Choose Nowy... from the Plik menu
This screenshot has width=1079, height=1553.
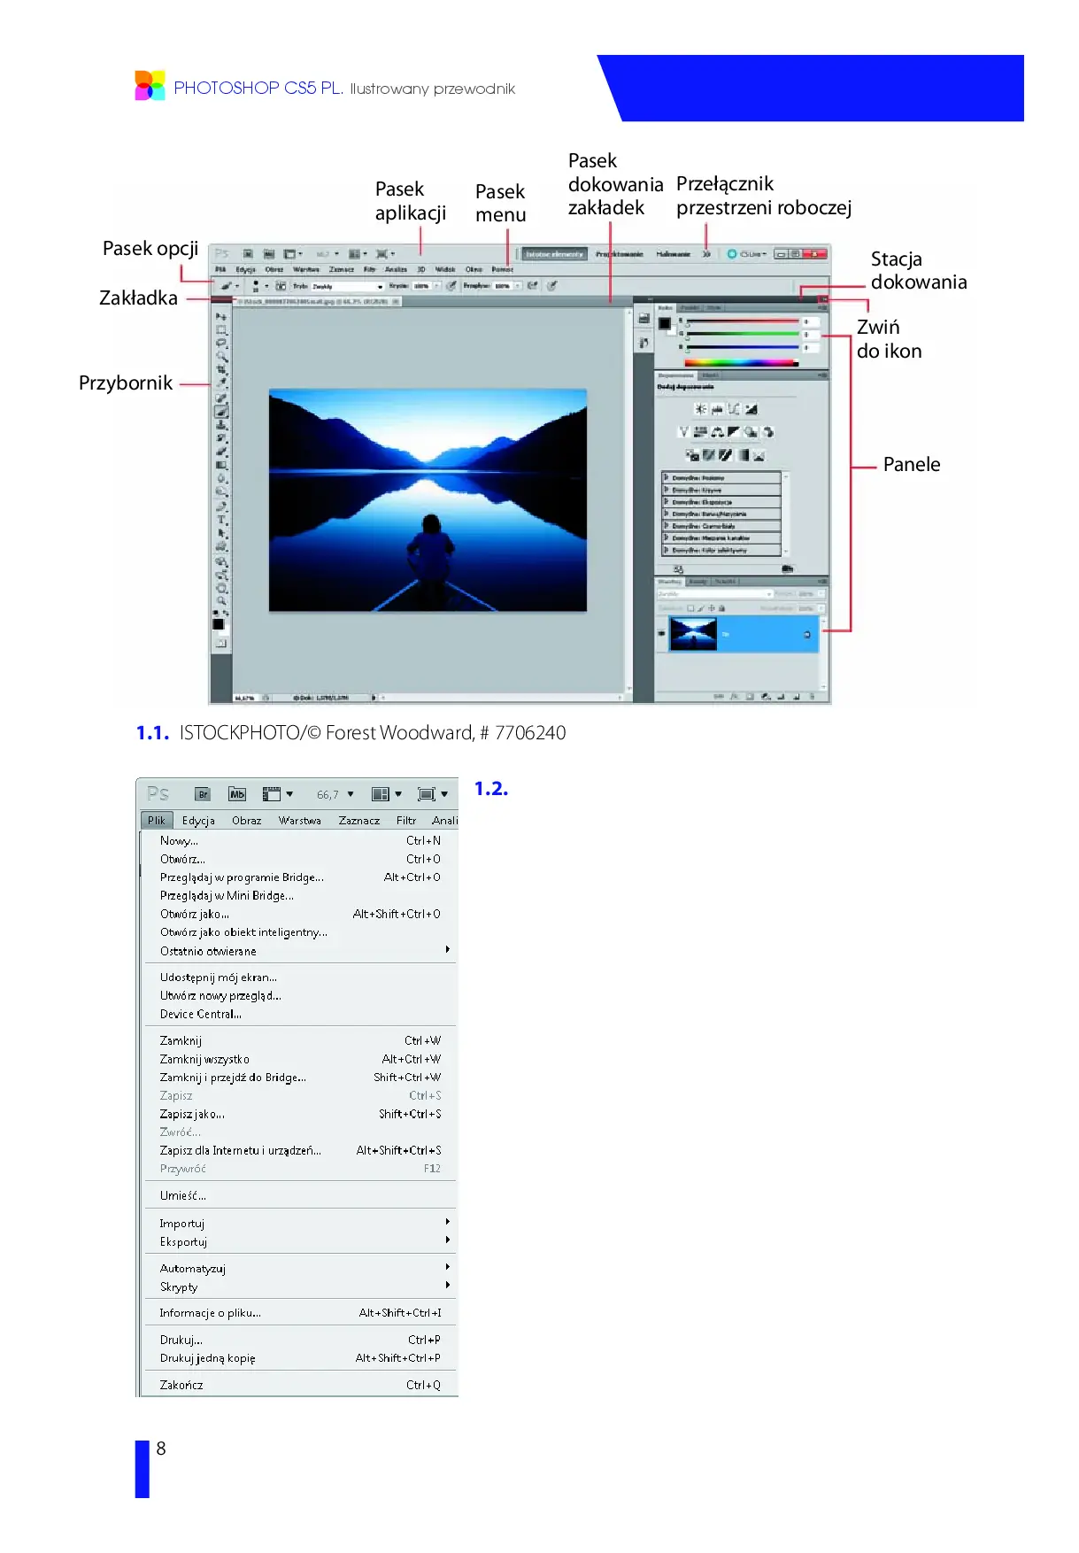click(x=301, y=841)
